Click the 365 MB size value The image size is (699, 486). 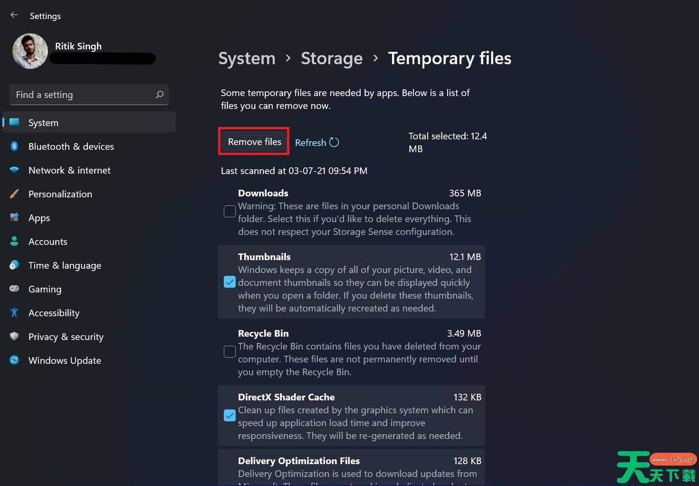[465, 193]
